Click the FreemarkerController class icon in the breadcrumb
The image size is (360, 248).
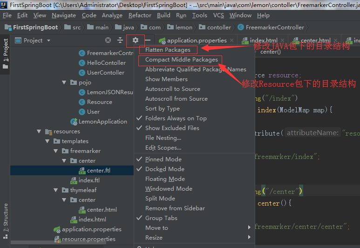(241, 28)
